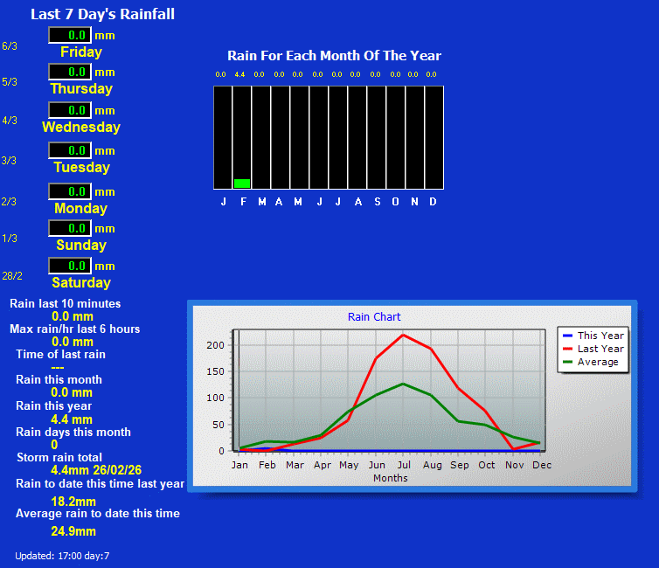Select Wednesday's rainfall value field
The image size is (659, 568).
70,110
